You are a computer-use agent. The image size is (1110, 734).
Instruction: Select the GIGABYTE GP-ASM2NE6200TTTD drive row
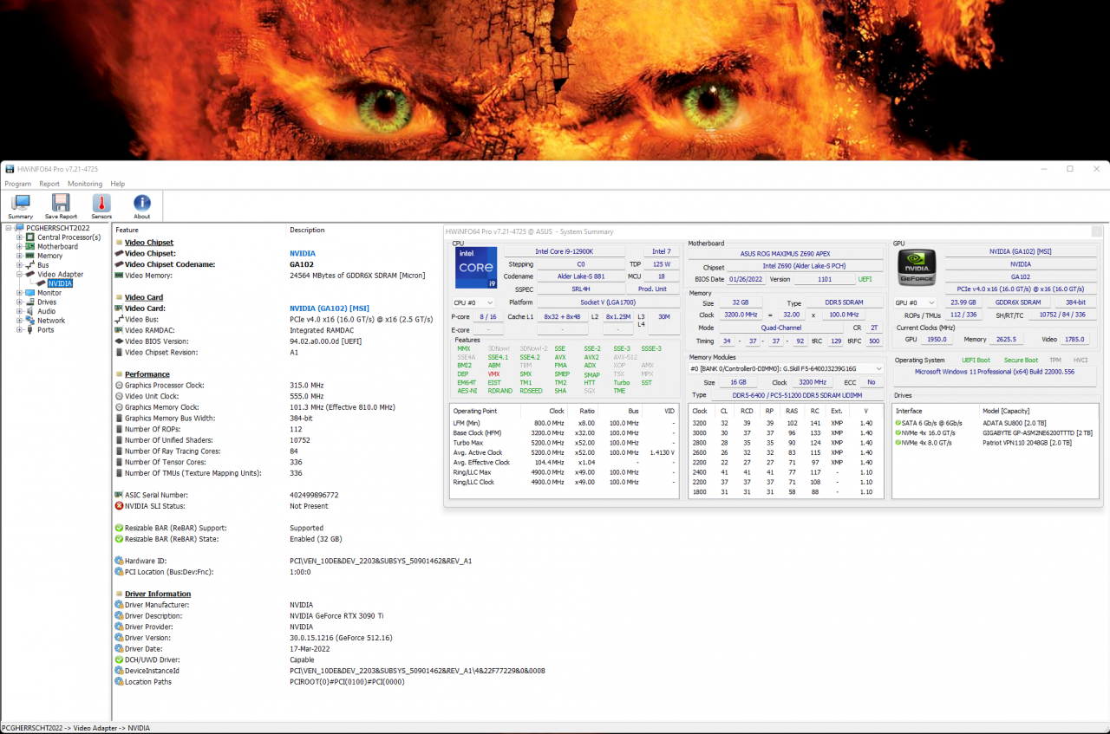997,432
